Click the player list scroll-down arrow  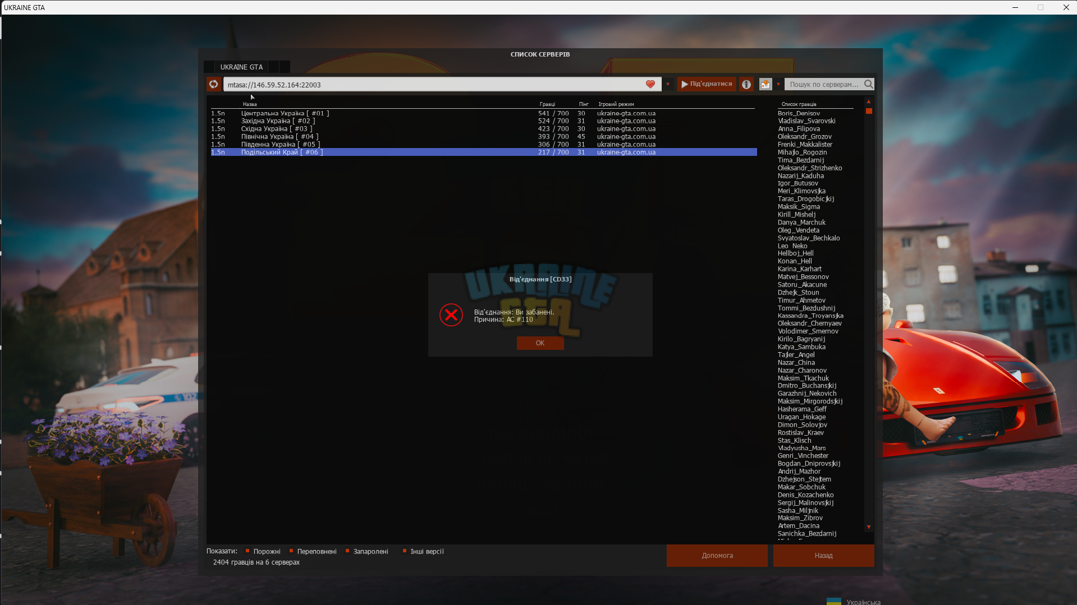[x=869, y=527]
